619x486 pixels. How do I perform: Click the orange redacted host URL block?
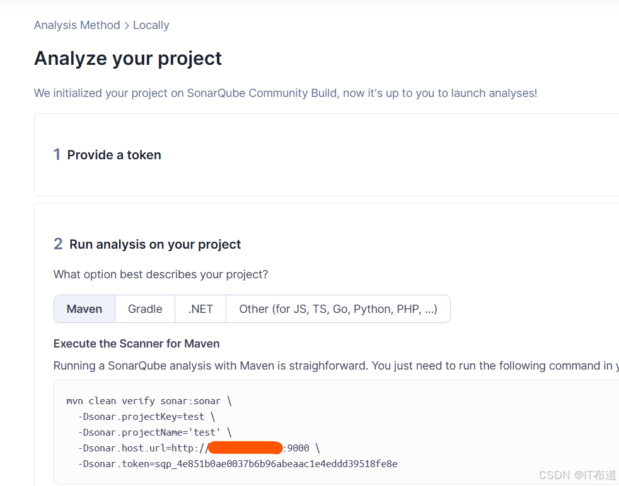(x=245, y=448)
